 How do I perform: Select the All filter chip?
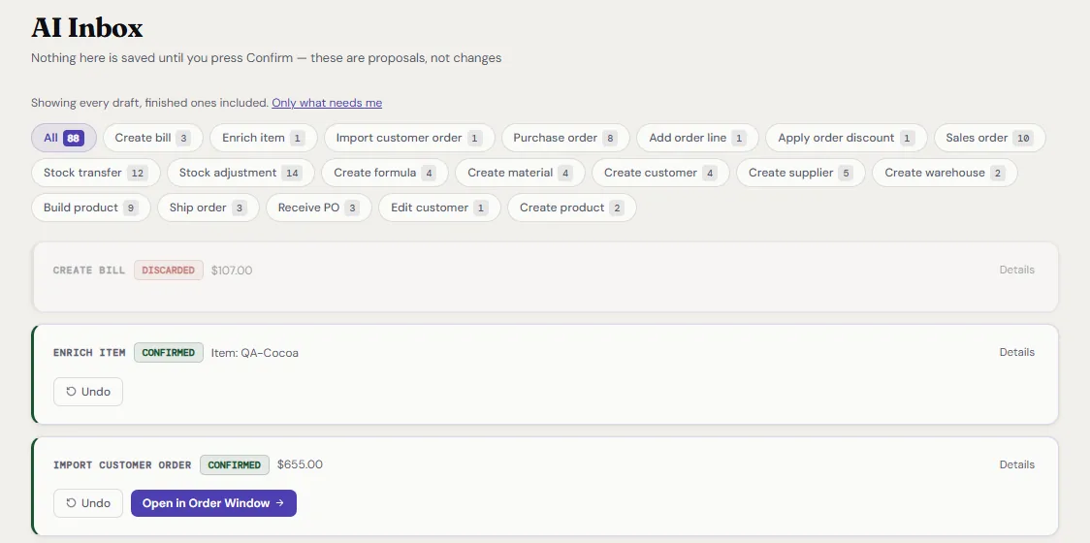click(63, 138)
